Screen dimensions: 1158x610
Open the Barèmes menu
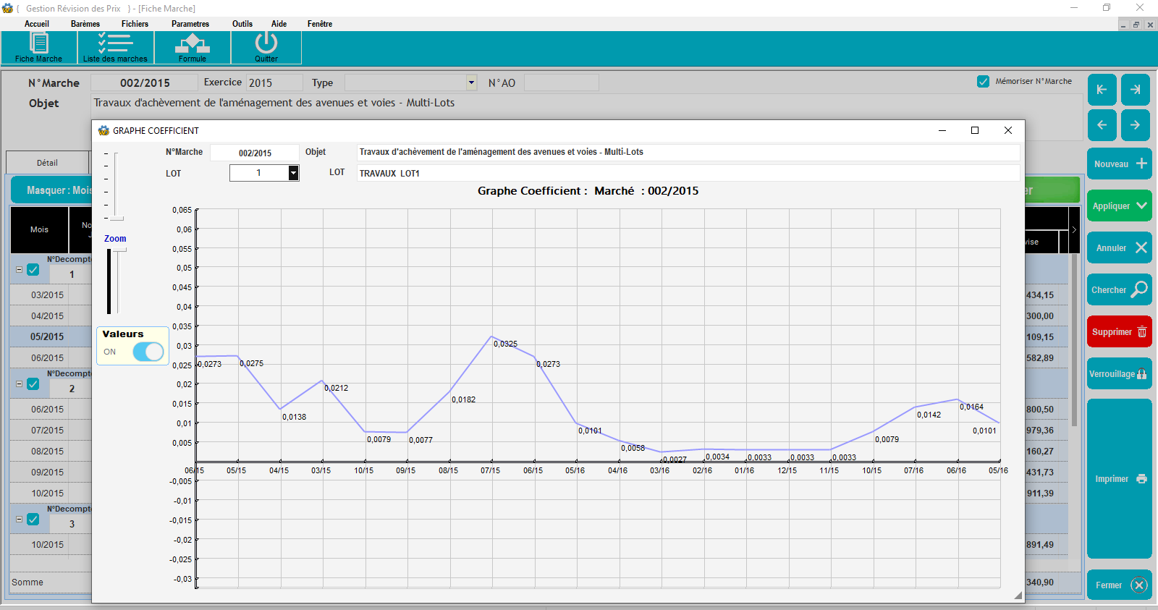85,24
